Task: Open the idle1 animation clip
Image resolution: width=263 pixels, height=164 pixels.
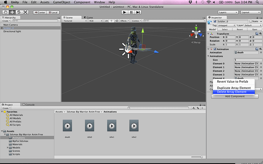Action: [112, 126]
